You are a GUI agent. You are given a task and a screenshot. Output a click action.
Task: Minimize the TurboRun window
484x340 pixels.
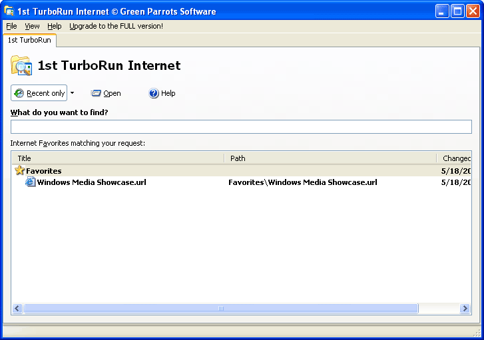(442, 11)
